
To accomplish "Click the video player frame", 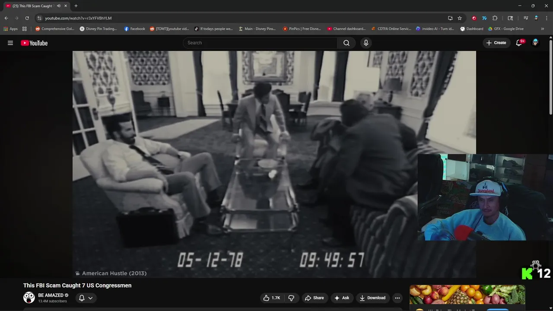I will 274,164.
